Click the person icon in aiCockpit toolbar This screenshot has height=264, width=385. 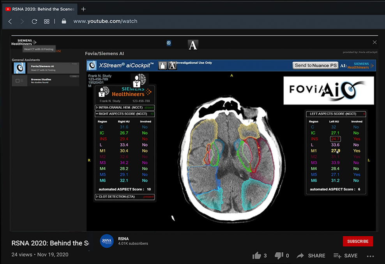click(x=162, y=66)
